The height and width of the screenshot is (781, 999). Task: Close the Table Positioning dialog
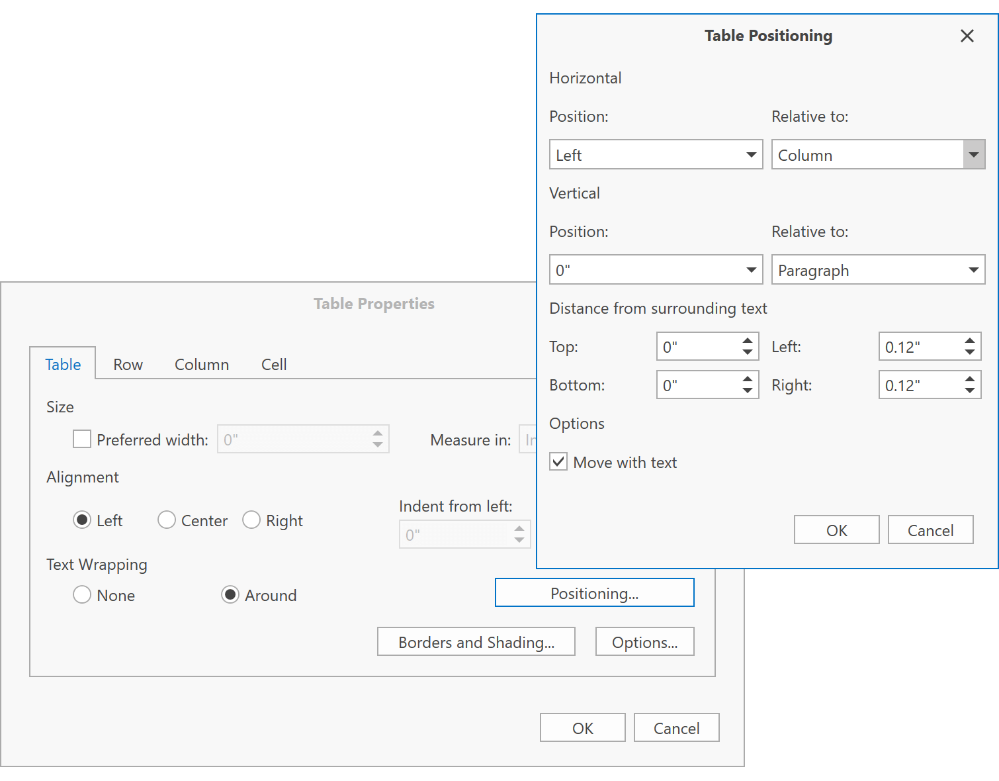(x=967, y=36)
